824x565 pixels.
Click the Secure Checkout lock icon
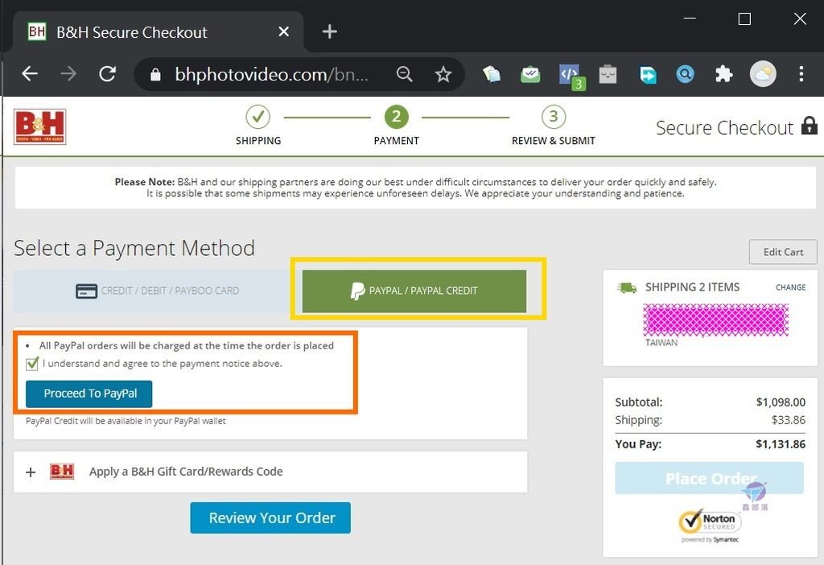(810, 126)
